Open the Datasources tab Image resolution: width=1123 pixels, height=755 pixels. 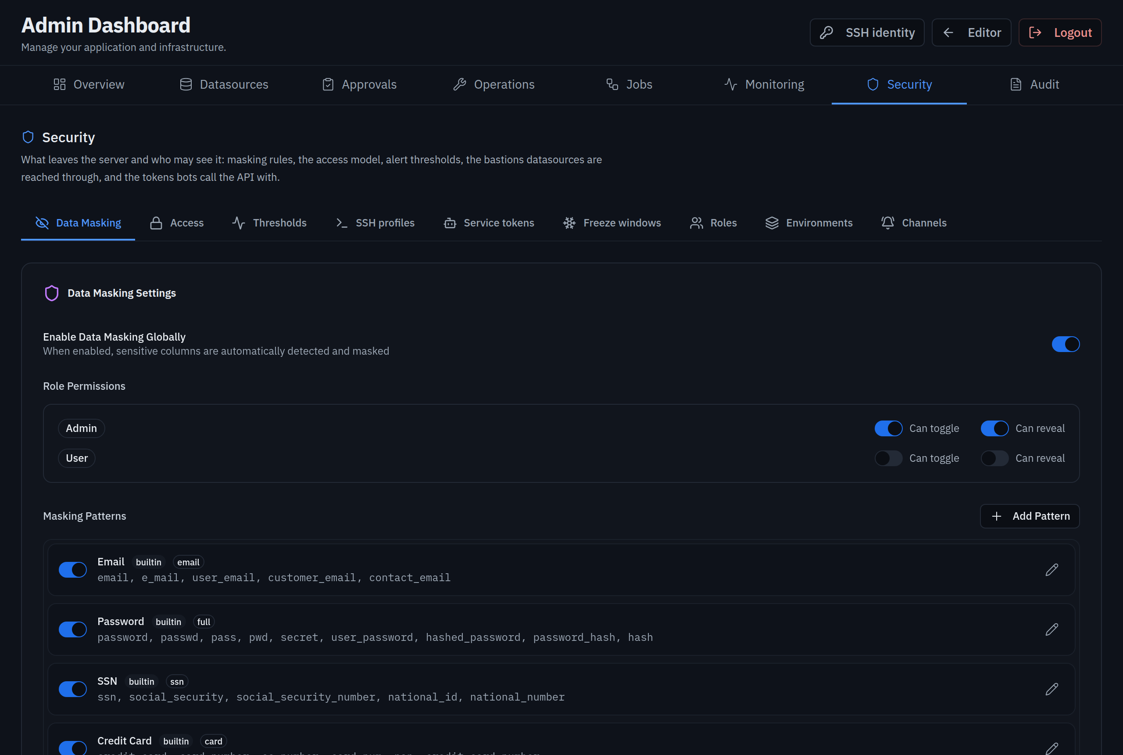tap(224, 84)
